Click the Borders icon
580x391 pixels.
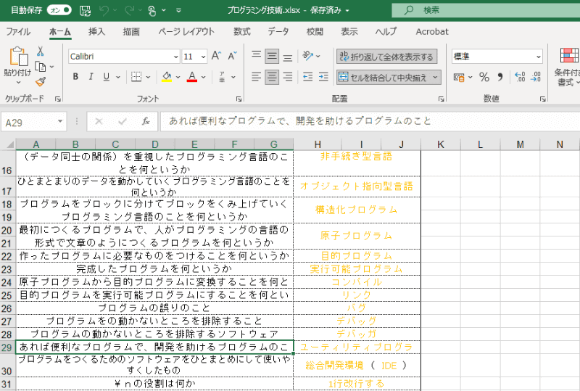(136, 77)
